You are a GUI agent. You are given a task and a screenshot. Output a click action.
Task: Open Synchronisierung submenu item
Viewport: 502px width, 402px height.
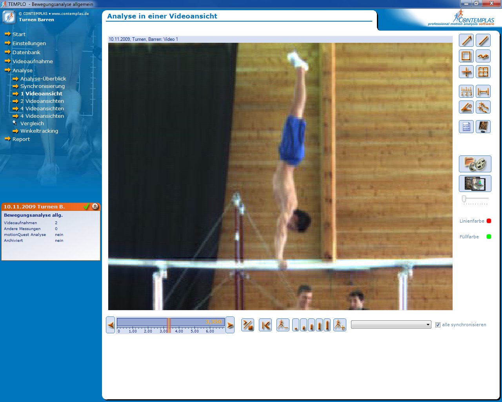pyautogui.click(x=42, y=86)
